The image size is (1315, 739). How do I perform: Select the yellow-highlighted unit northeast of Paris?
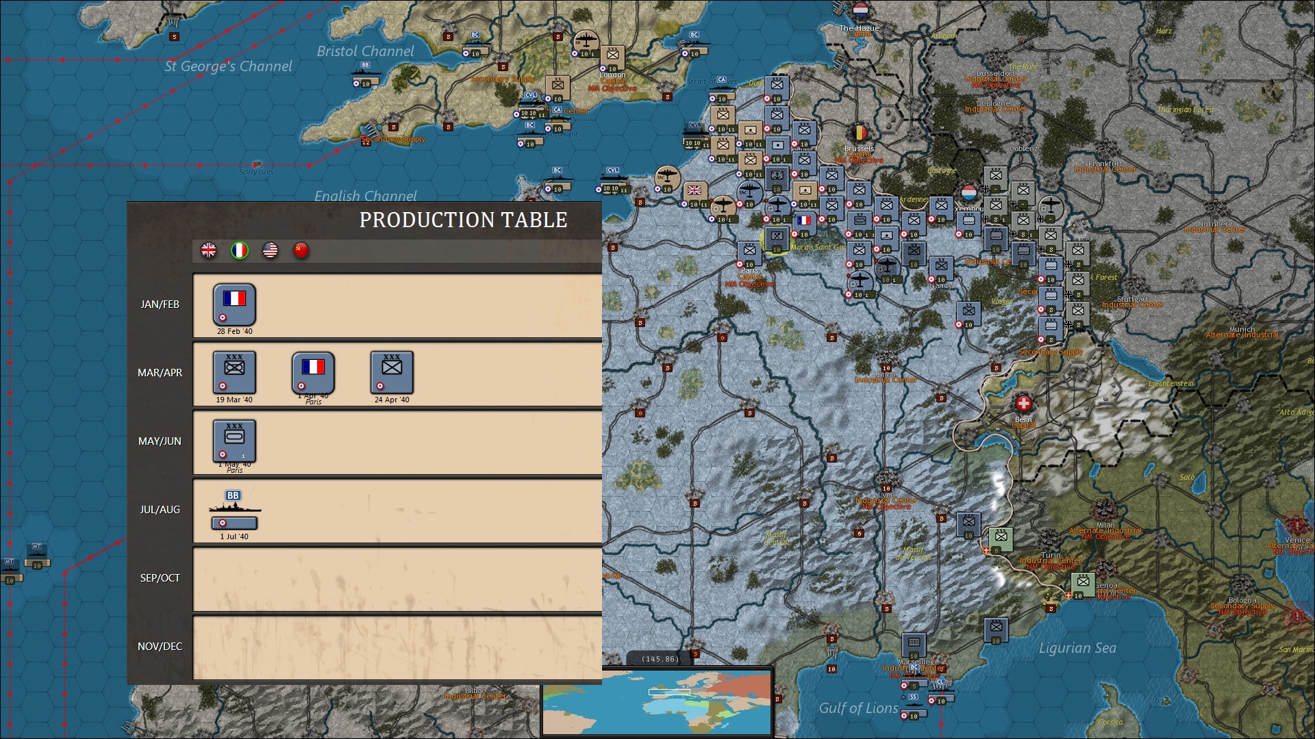777,239
